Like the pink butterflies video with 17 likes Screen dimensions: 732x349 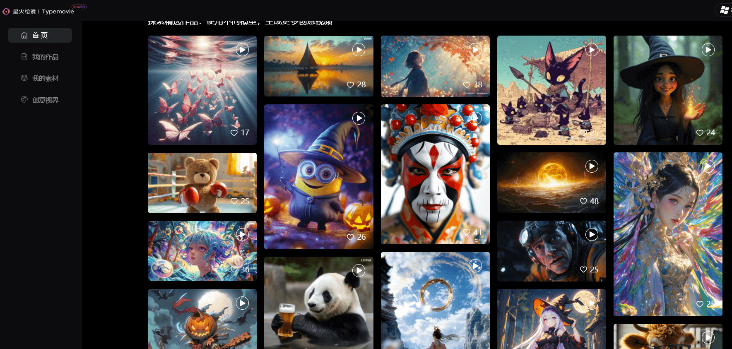[234, 132]
